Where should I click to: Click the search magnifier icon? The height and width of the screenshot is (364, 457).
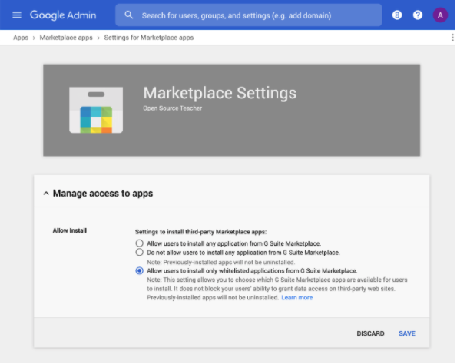point(128,15)
